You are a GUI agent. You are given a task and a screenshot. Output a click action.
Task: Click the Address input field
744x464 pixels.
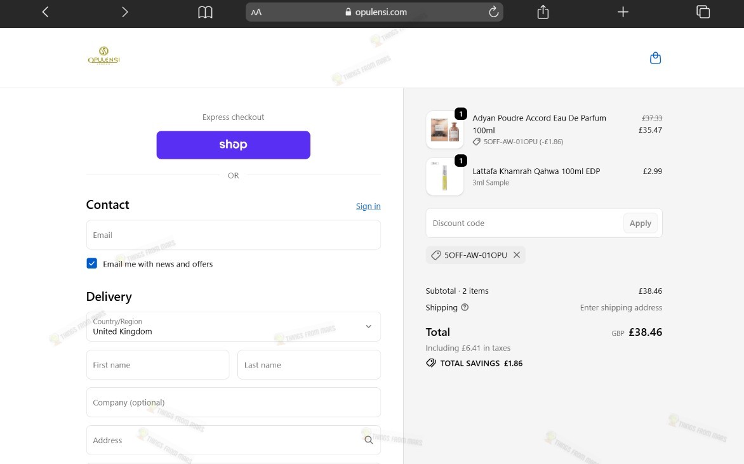234,441
